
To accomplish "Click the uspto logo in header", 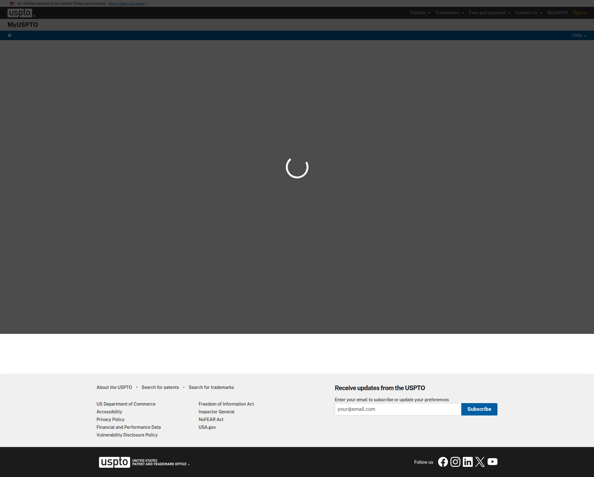I will [x=20, y=13].
